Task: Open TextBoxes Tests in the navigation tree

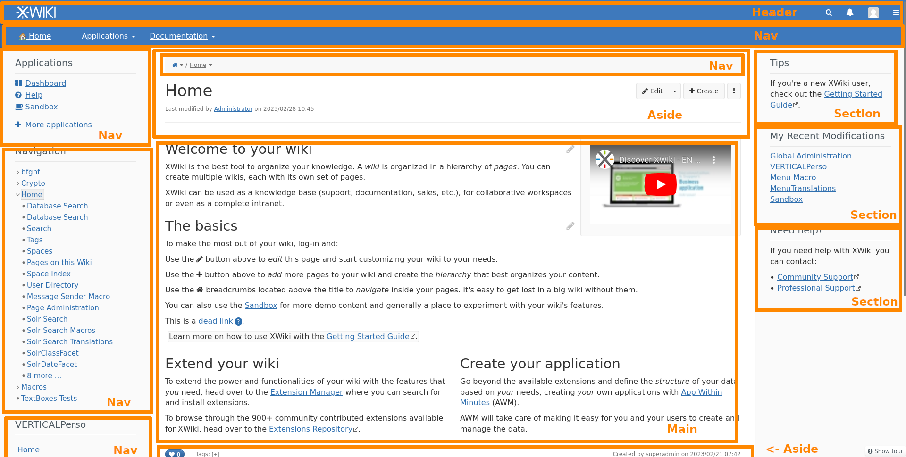Action: tap(49, 399)
